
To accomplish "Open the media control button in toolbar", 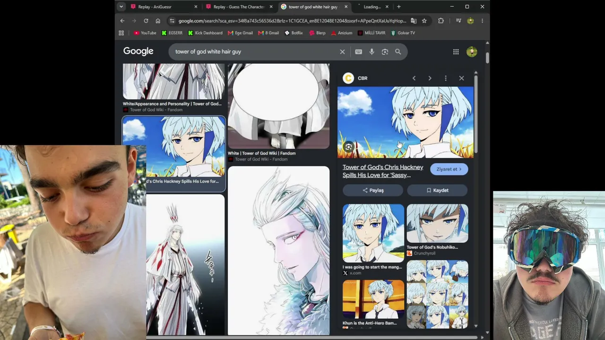I will [458, 21].
